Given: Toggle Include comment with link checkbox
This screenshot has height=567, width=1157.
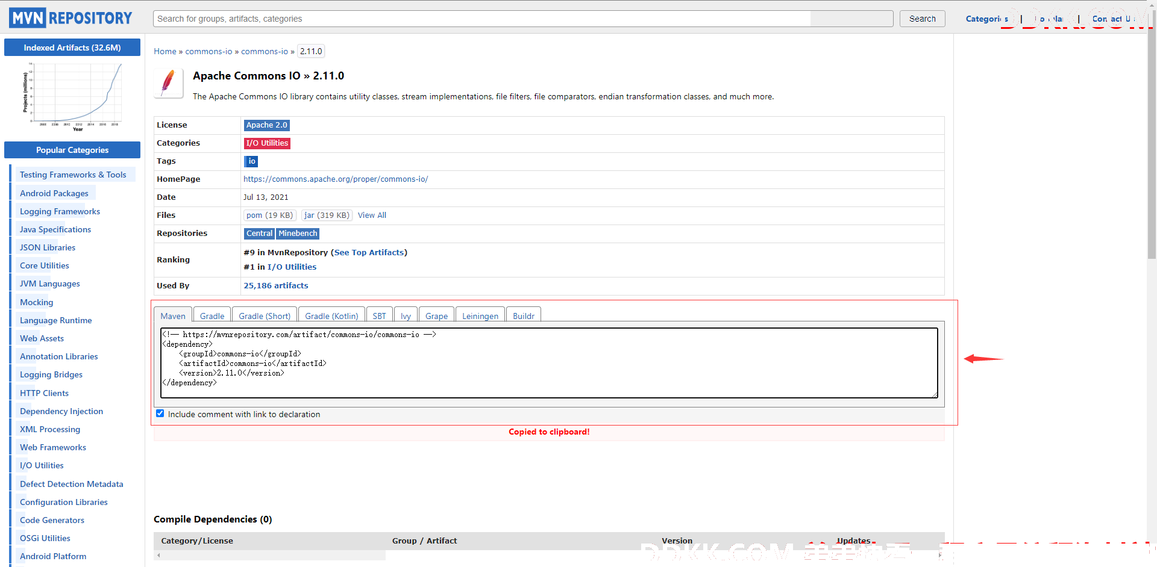Looking at the screenshot, I should tap(160, 414).
